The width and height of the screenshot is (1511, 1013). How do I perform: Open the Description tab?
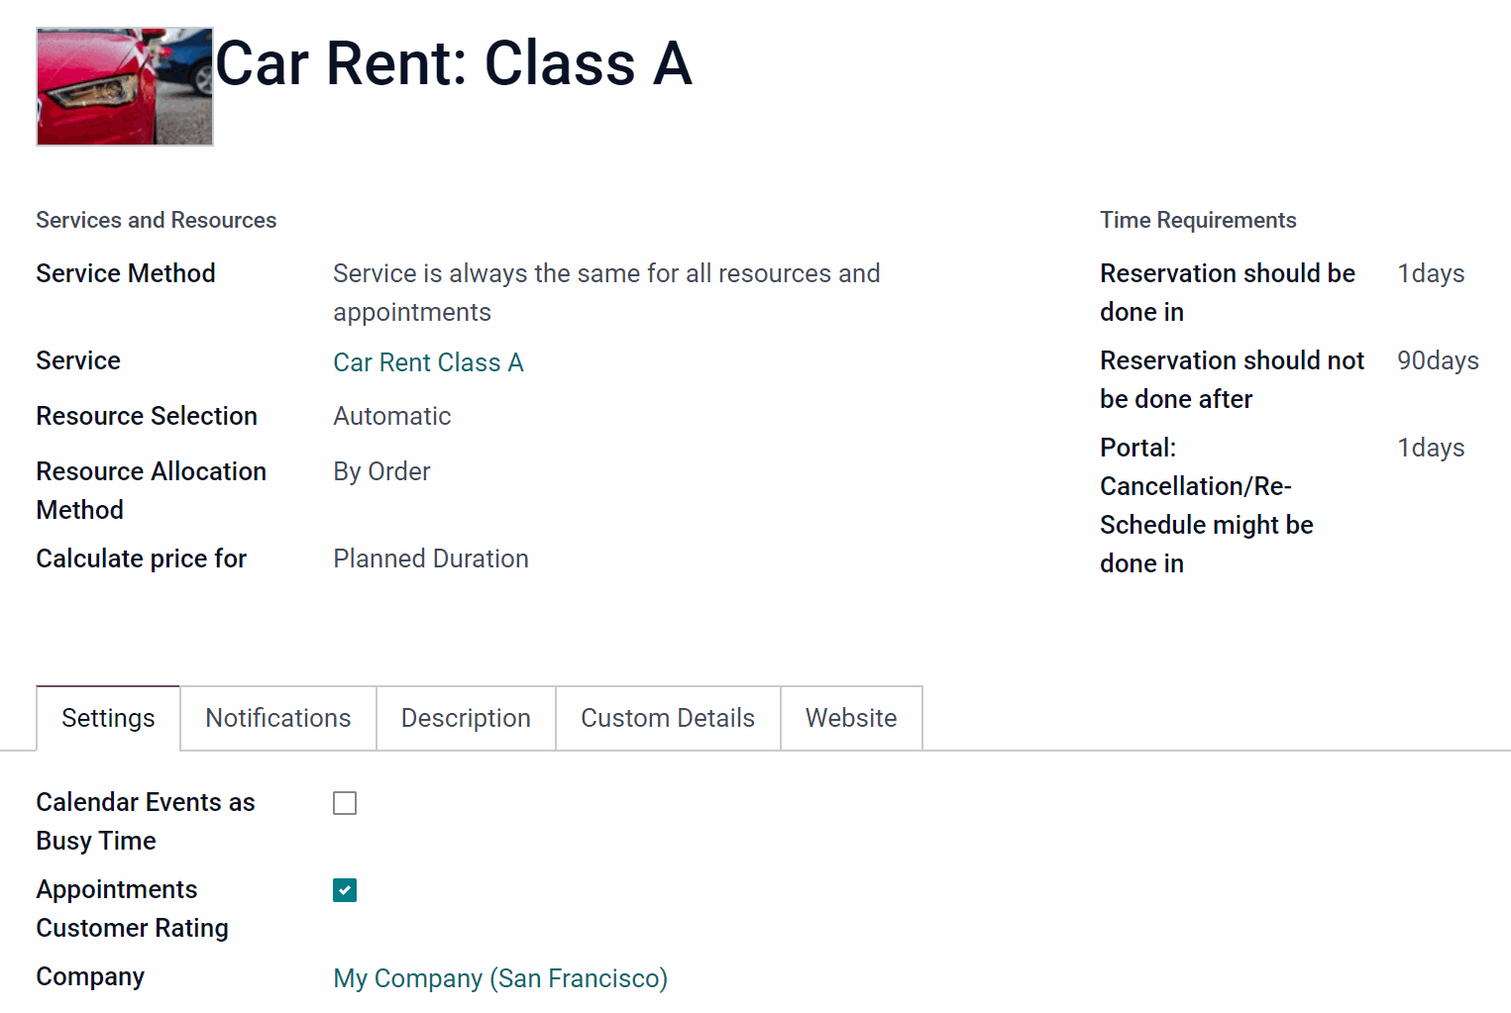point(466,718)
